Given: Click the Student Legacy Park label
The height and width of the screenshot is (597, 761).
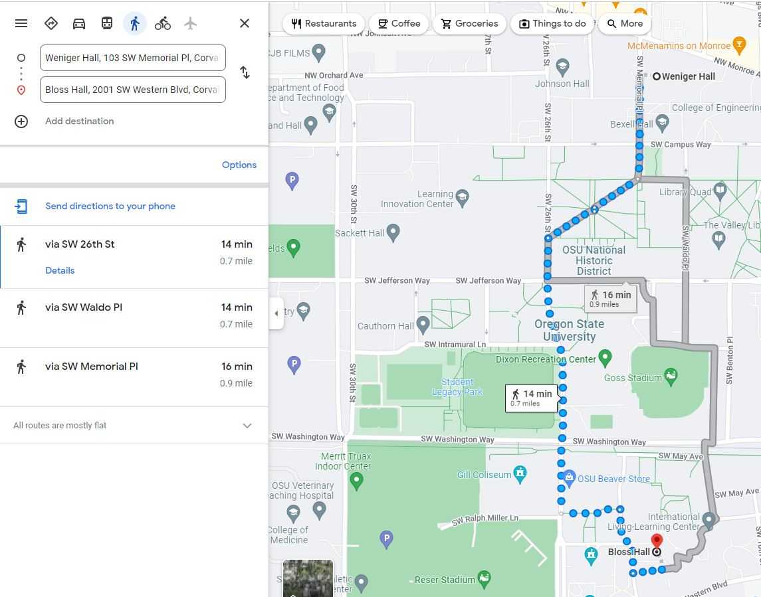Looking at the screenshot, I should [457, 387].
